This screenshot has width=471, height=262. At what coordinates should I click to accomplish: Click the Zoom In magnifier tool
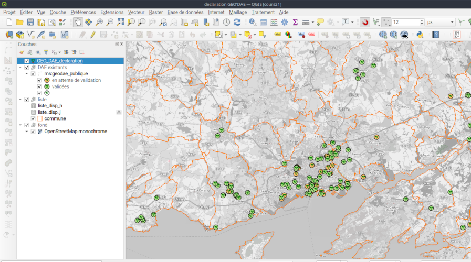99,22
